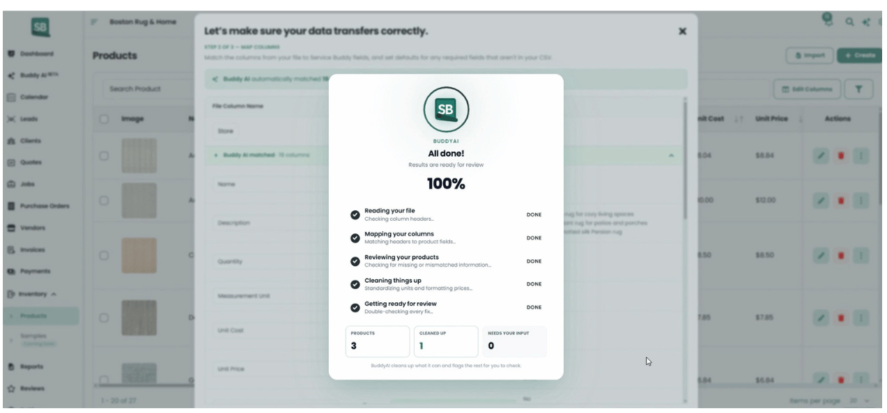
Task: Click the Clients sidebar icon
Action: pos(12,141)
